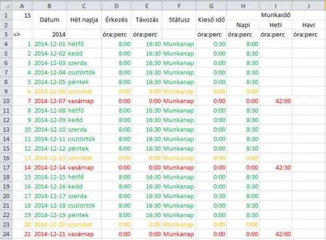
Task: Select Kieső idő 0:30 in row 20
Action: point(211,196)
